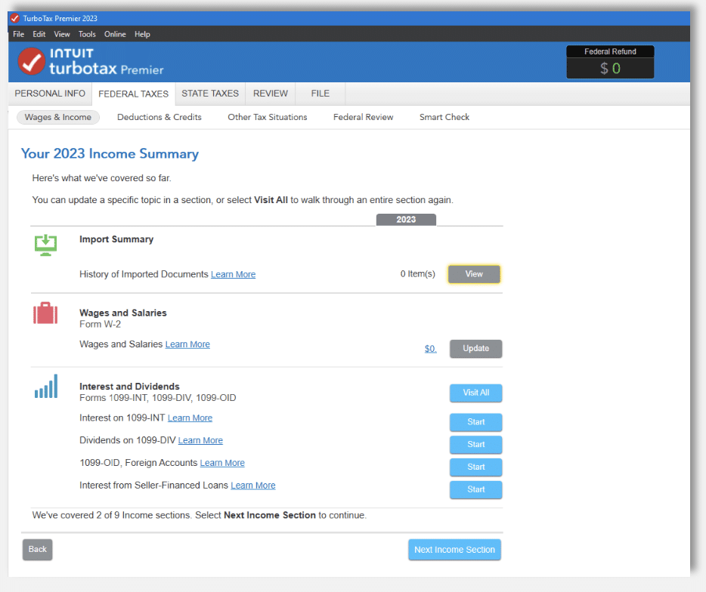Image resolution: width=706 pixels, height=592 pixels.
Task: Open the REVIEW tab
Action: point(270,93)
